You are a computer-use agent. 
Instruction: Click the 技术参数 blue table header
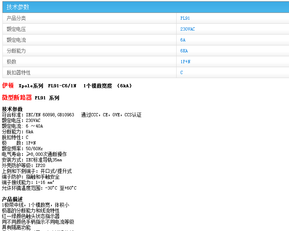tap(18, 7)
